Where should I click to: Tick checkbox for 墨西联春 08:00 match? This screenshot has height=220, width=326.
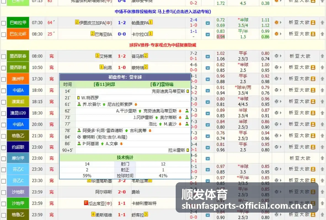pyautogui.click(x=4, y=56)
